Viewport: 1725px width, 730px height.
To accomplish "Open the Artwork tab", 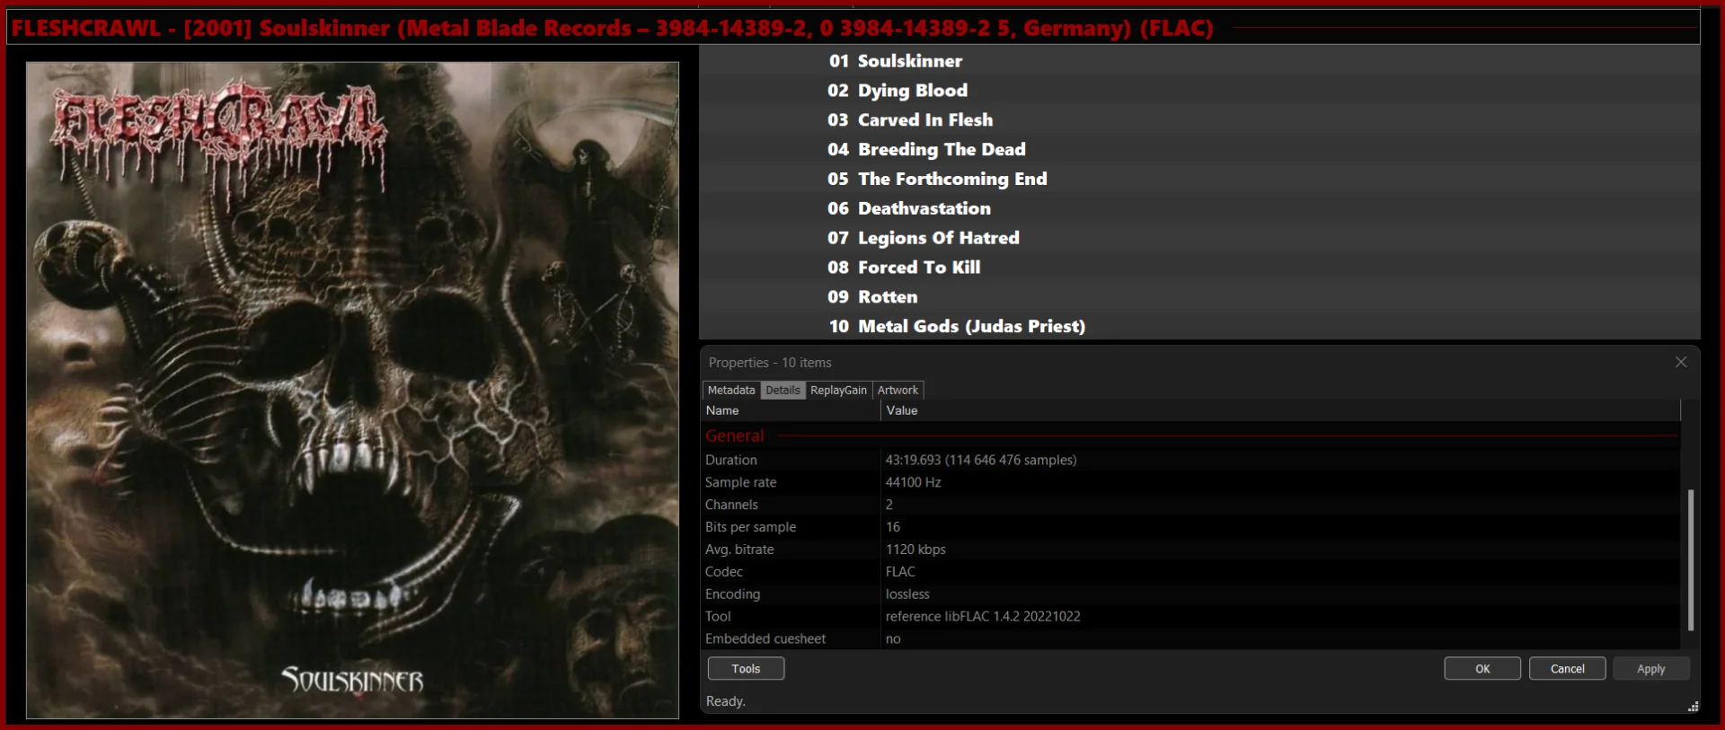I will 898,390.
